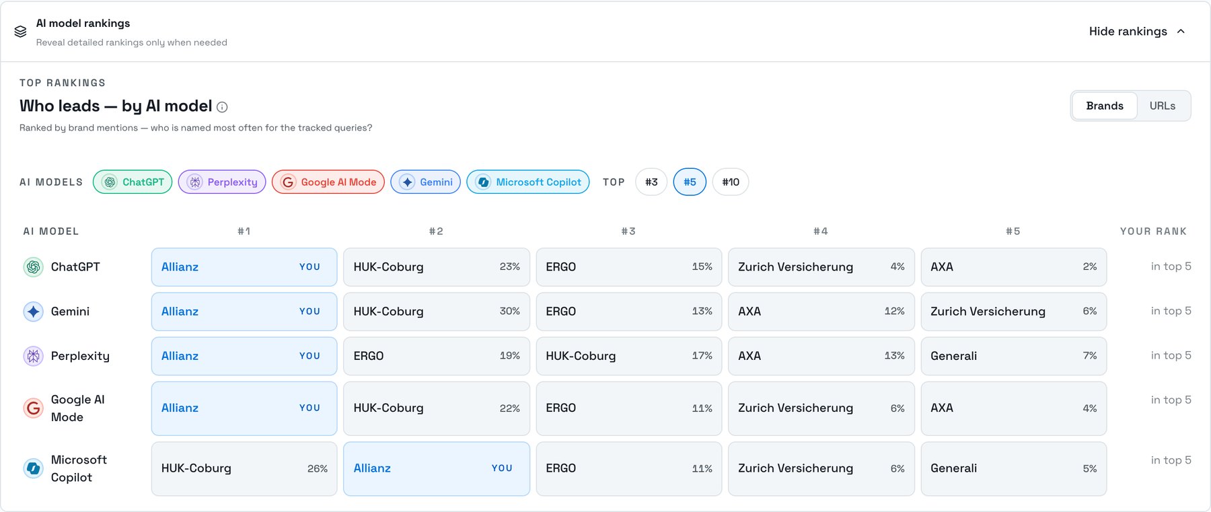
Task: Click Zurich Versicherung 4% cell
Action: [821, 267]
